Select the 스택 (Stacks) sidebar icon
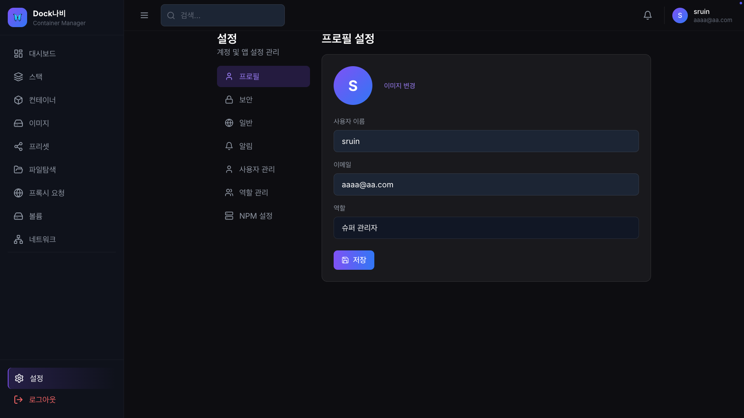This screenshot has width=744, height=418. (36, 77)
